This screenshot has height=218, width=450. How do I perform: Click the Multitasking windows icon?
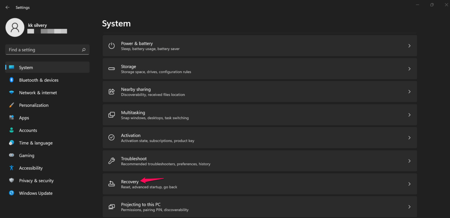click(x=111, y=115)
